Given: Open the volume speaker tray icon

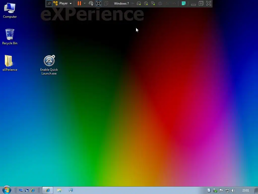Looking at the screenshot, I should pyautogui.click(x=233, y=190).
